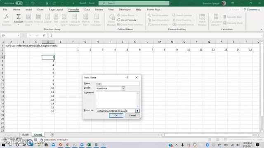Open Date & Time functions library
The width and height of the screenshot is (264, 148).
coord(64,20)
